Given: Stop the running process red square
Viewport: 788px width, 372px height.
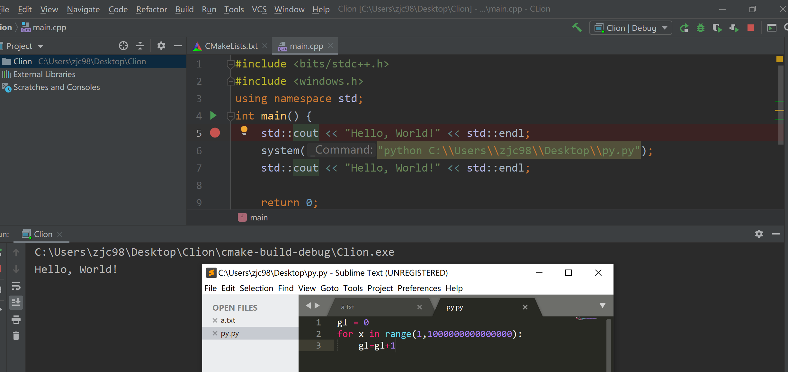Looking at the screenshot, I should click(751, 28).
